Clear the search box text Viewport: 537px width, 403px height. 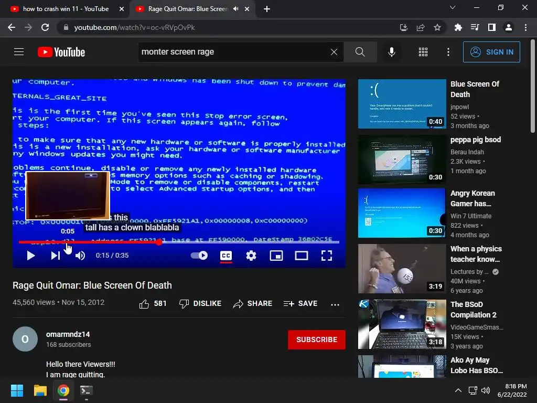coord(334,52)
